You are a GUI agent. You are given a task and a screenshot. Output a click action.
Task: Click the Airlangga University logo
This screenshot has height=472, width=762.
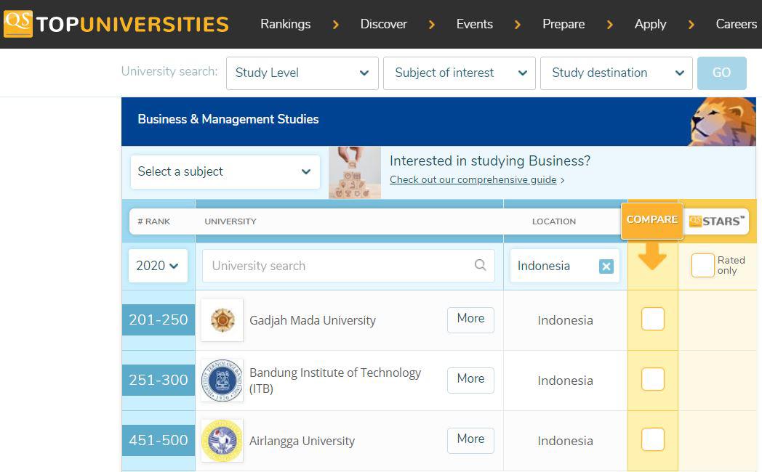(x=222, y=440)
